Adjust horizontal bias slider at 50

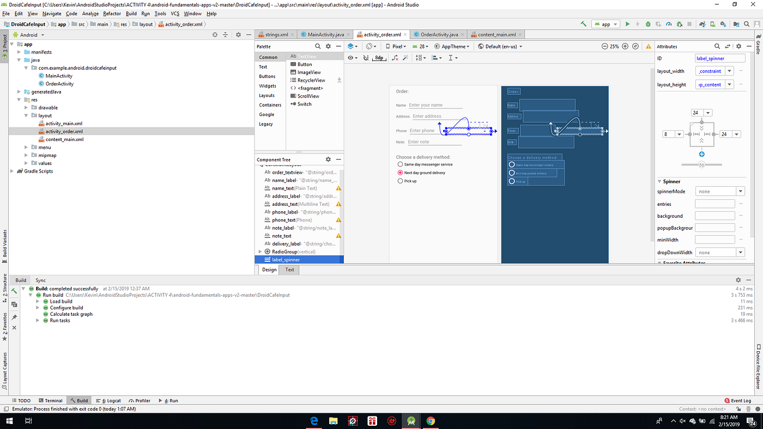701,164
